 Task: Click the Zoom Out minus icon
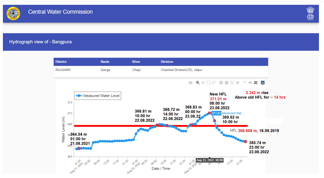tap(227, 83)
